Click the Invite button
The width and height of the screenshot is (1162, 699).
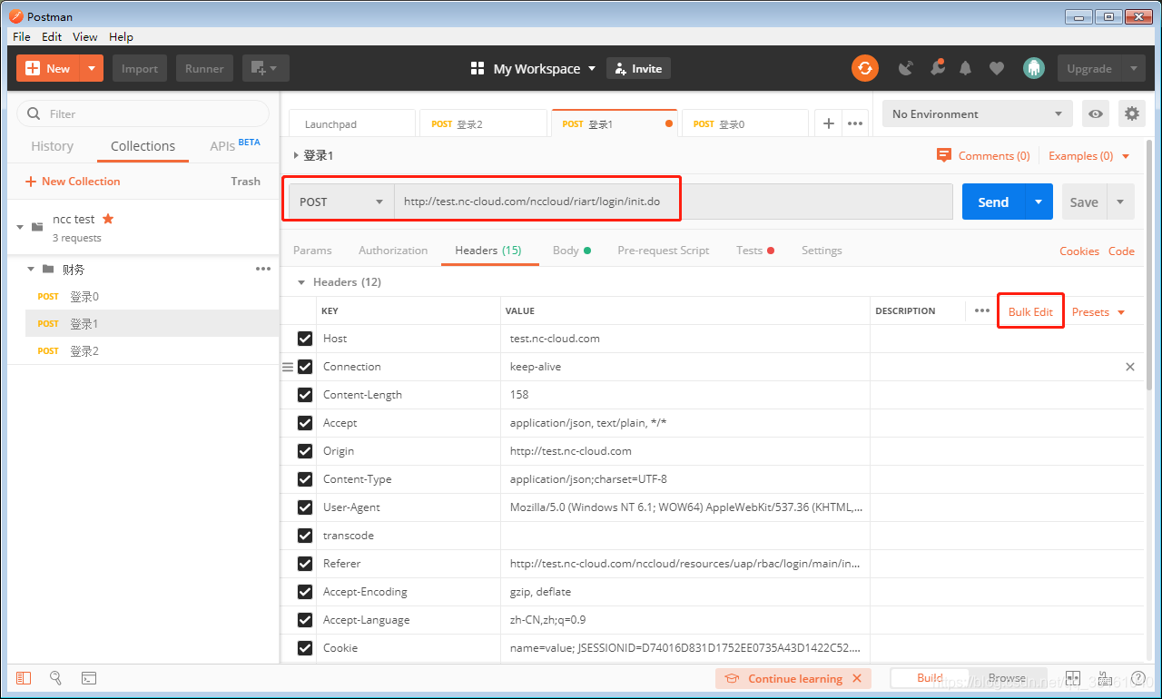[x=638, y=68]
